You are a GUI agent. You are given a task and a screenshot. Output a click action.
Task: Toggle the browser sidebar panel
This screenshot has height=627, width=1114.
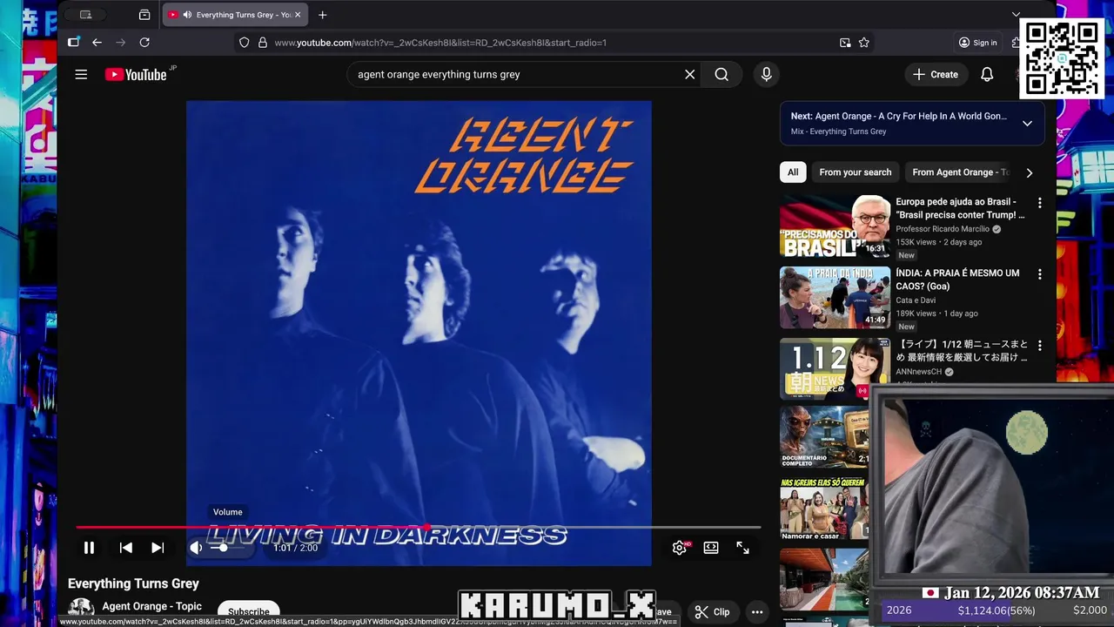(74, 42)
